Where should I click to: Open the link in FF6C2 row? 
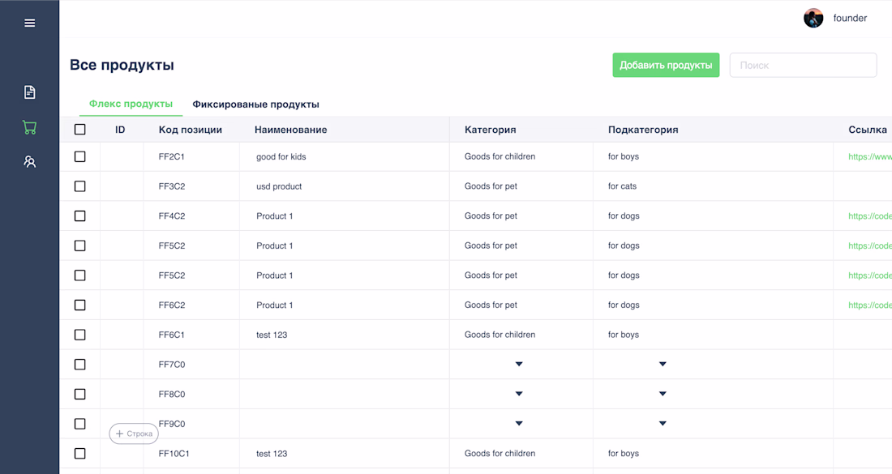[870, 305]
